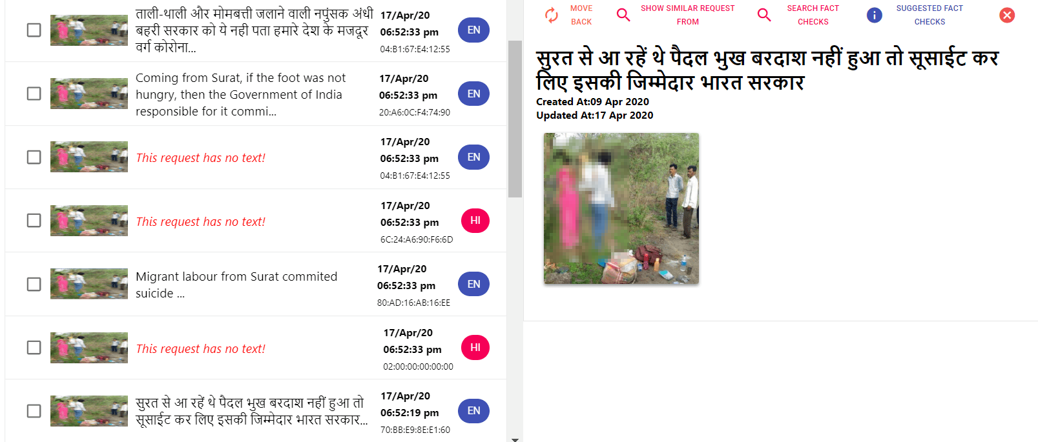Image resolution: width=1038 pixels, height=442 pixels.
Task: Click the identifier 02:00:00:00:00:00
Action: [x=418, y=367]
